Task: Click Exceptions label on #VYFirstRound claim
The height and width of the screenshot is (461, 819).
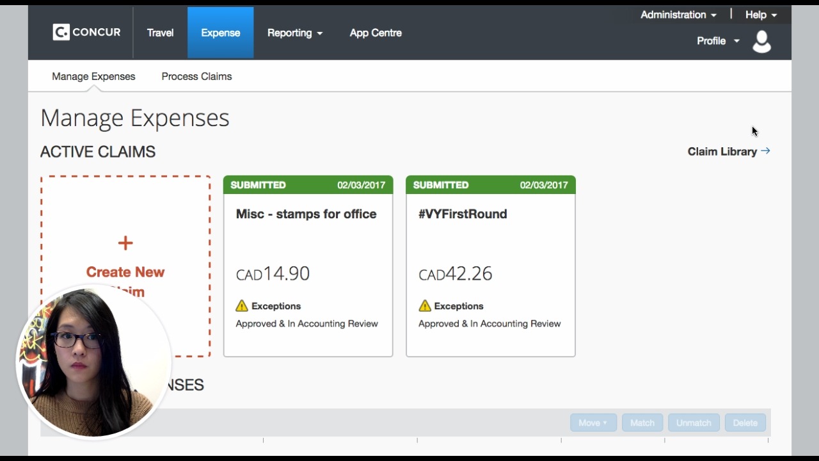Action: (459, 306)
